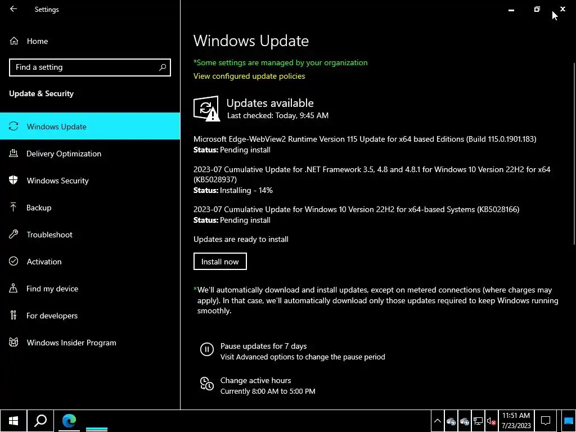
Task: Click the Find my device person icon
Action: 13,288
